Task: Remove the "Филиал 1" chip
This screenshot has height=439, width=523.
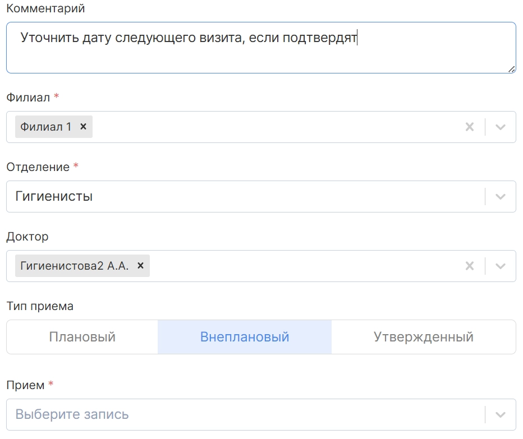Action: pos(83,127)
